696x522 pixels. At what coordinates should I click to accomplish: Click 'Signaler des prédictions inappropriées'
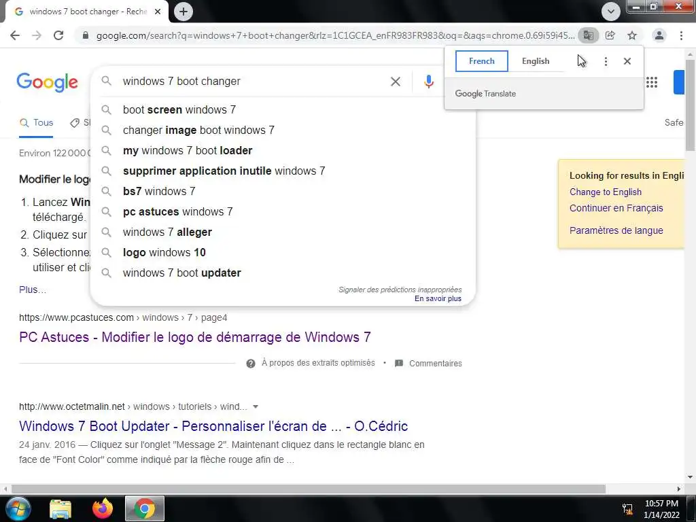pyautogui.click(x=400, y=290)
